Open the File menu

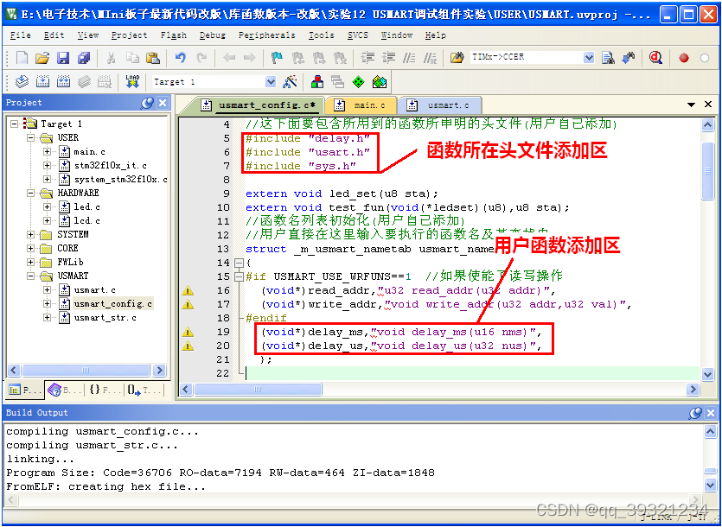pyautogui.click(x=20, y=35)
